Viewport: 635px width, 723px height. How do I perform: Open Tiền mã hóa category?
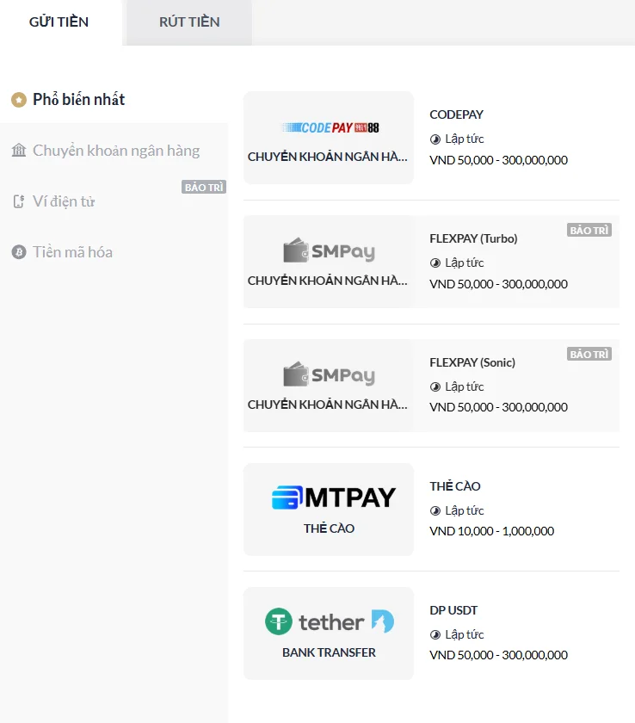(73, 252)
